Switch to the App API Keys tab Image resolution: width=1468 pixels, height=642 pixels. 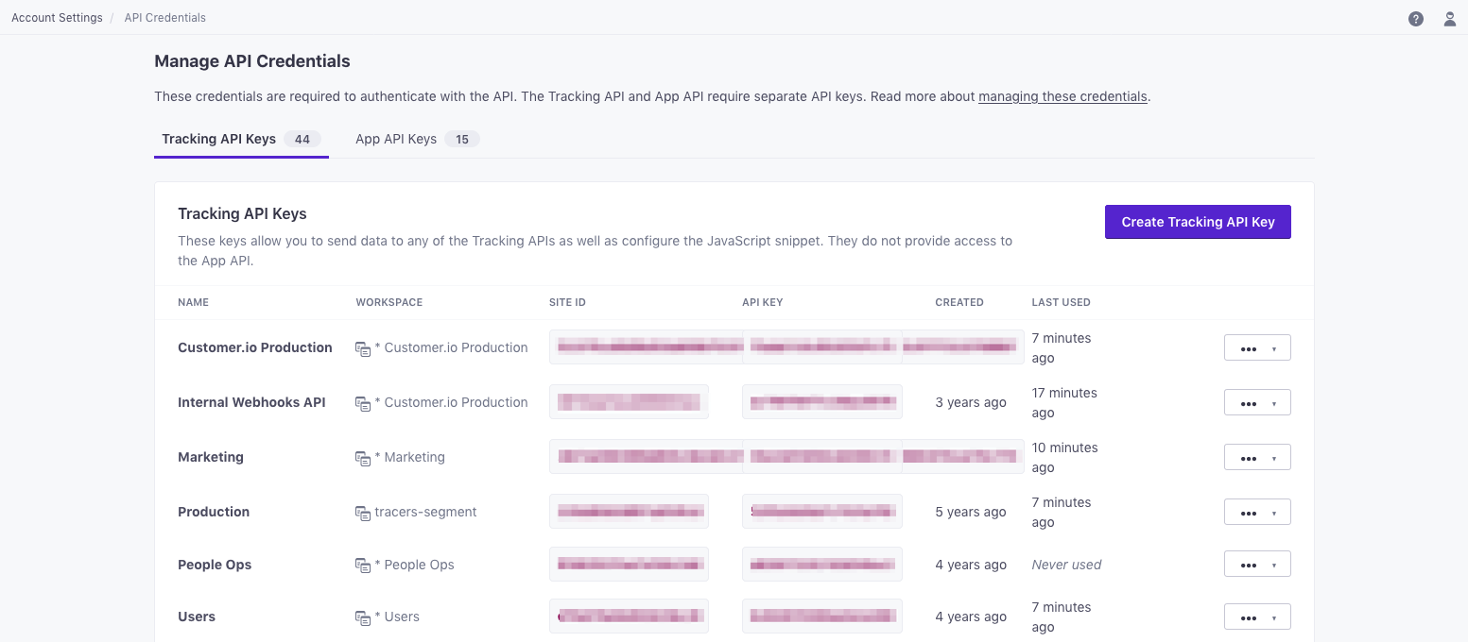point(396,139)
